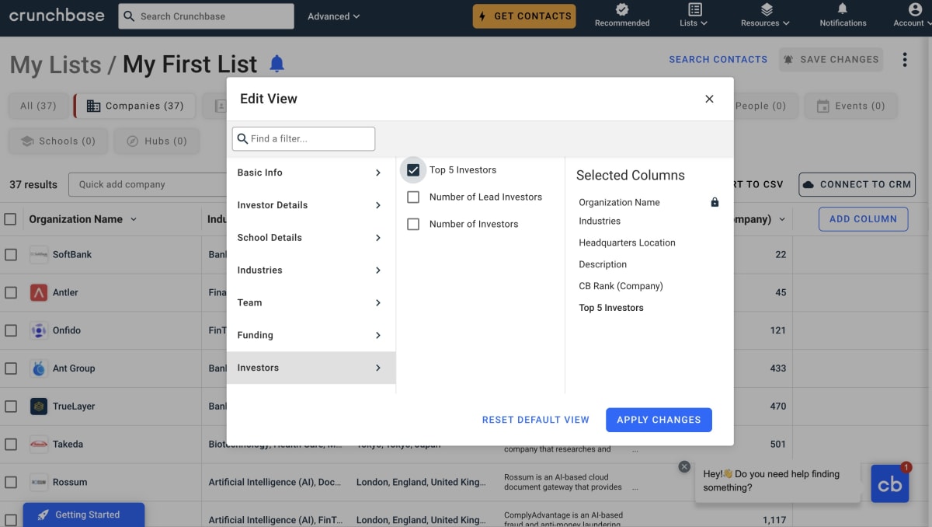Viewport: 932px width, 527px height.
Task: Click the Antler company logo
Action: (39, 292)
